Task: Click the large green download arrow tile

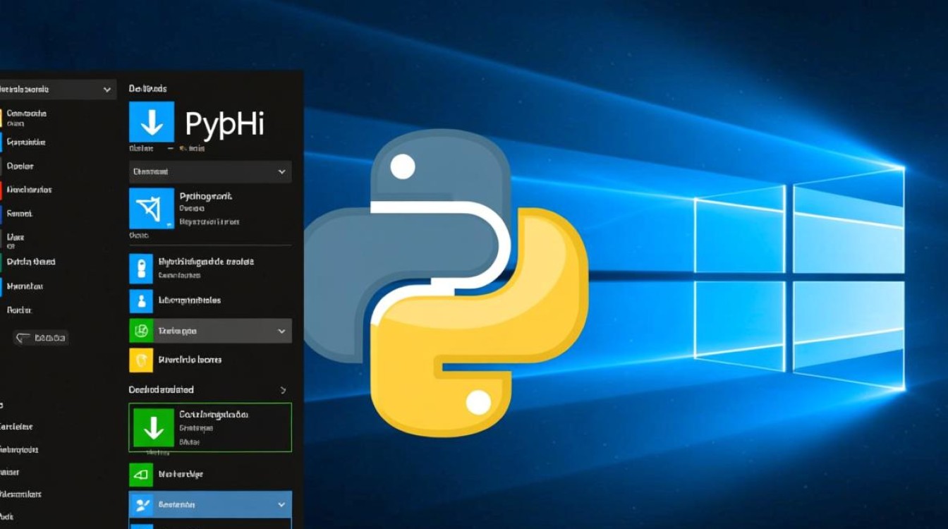Action: (153, 427)
